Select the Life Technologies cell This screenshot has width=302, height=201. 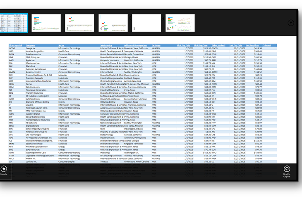coord(34,135)
